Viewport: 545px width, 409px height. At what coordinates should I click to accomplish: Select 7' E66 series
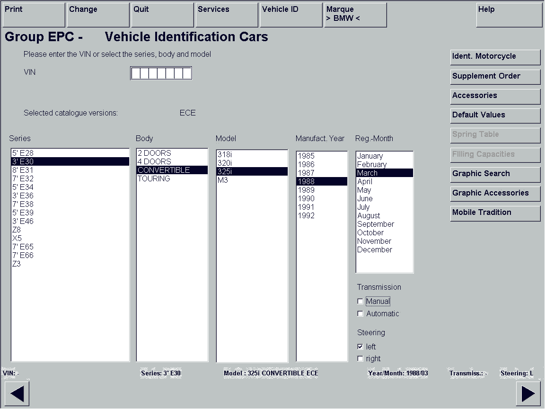coord(70,255)
